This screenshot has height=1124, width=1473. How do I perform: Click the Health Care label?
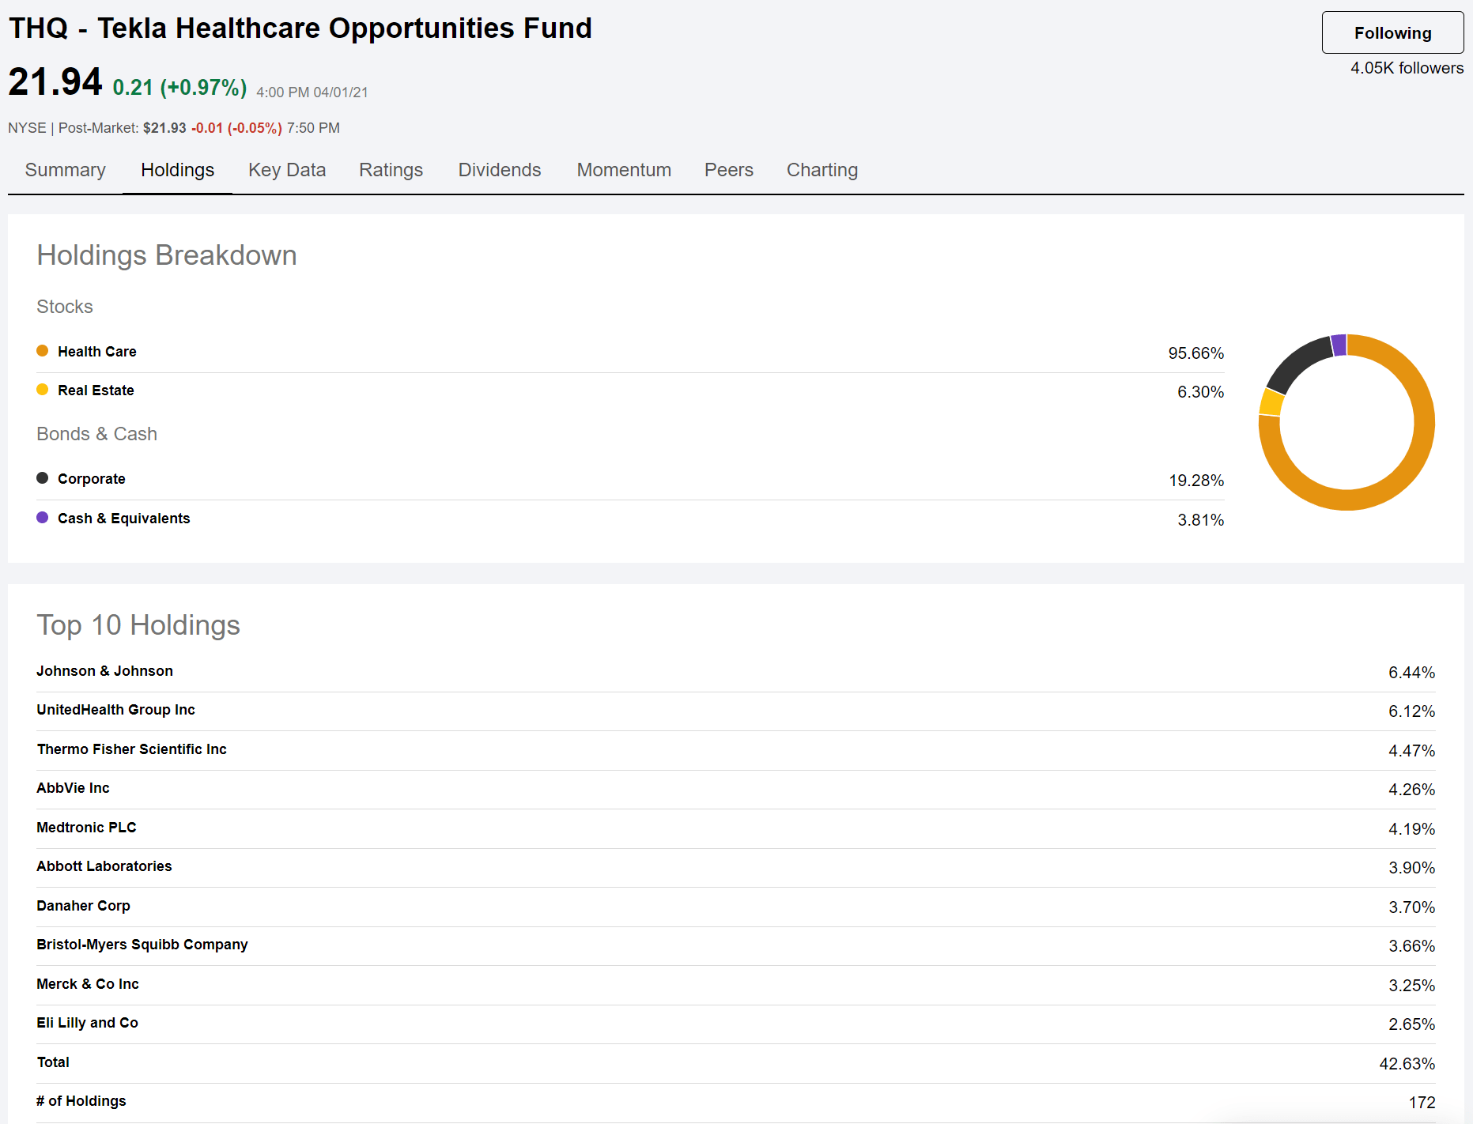point(96,352)
